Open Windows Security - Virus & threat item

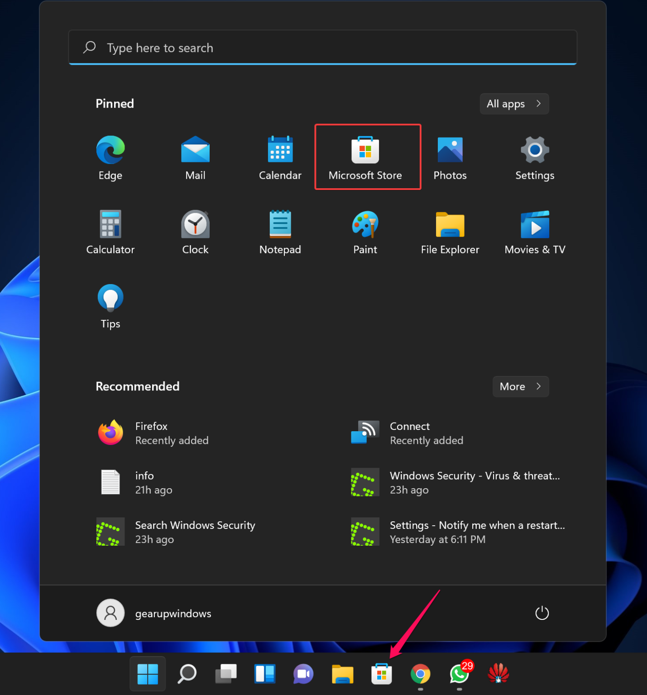455,482
